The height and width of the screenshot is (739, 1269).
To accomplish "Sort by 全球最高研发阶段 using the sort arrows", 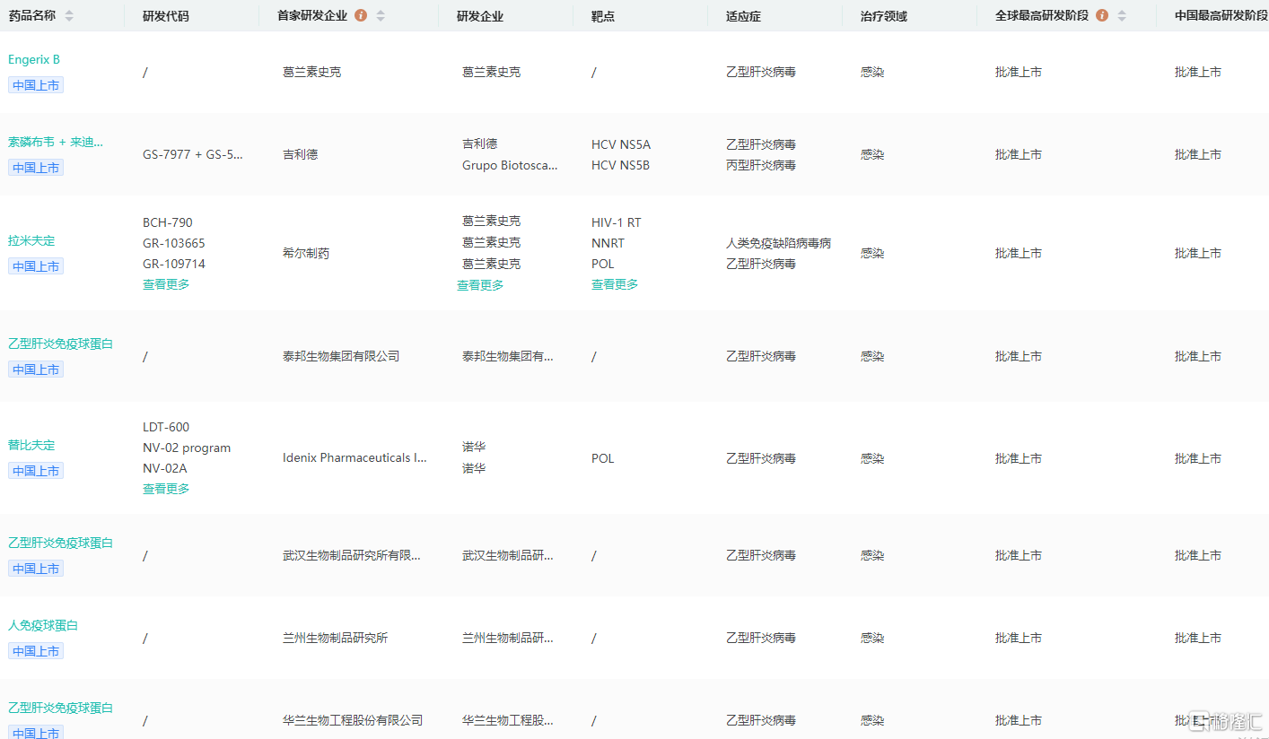I will (1122, 16).
